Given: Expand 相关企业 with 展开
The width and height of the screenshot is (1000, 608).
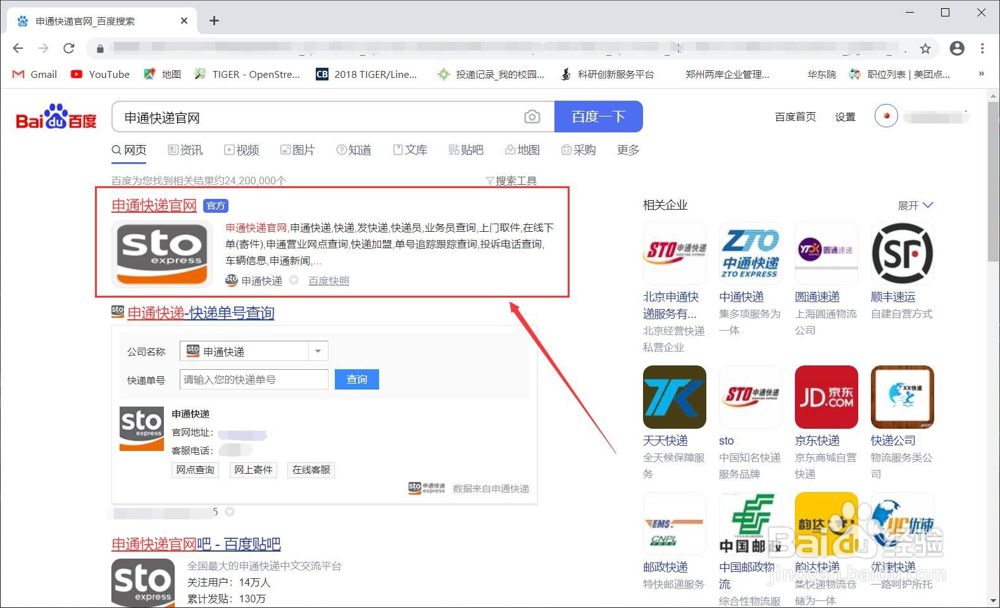Looking at the screenshot, I should (x=915, y=205).
